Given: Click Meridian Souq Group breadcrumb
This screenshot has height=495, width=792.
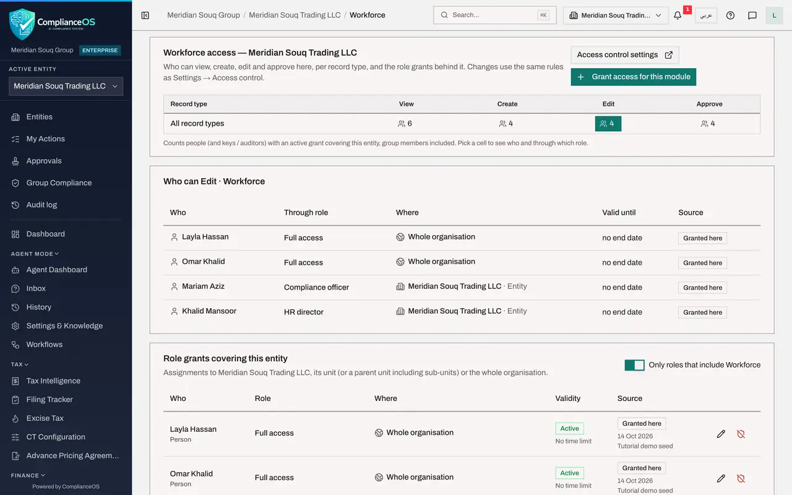Looking at the screenshot, I should coord(204,15).
